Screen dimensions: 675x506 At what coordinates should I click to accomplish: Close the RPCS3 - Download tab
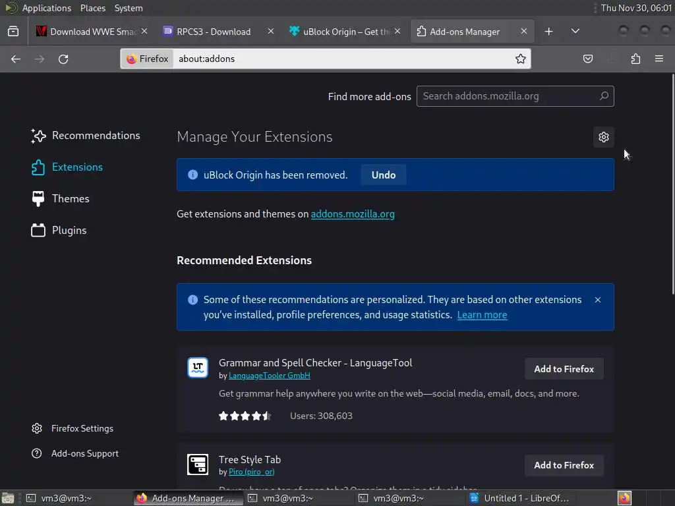pos(271,31)
